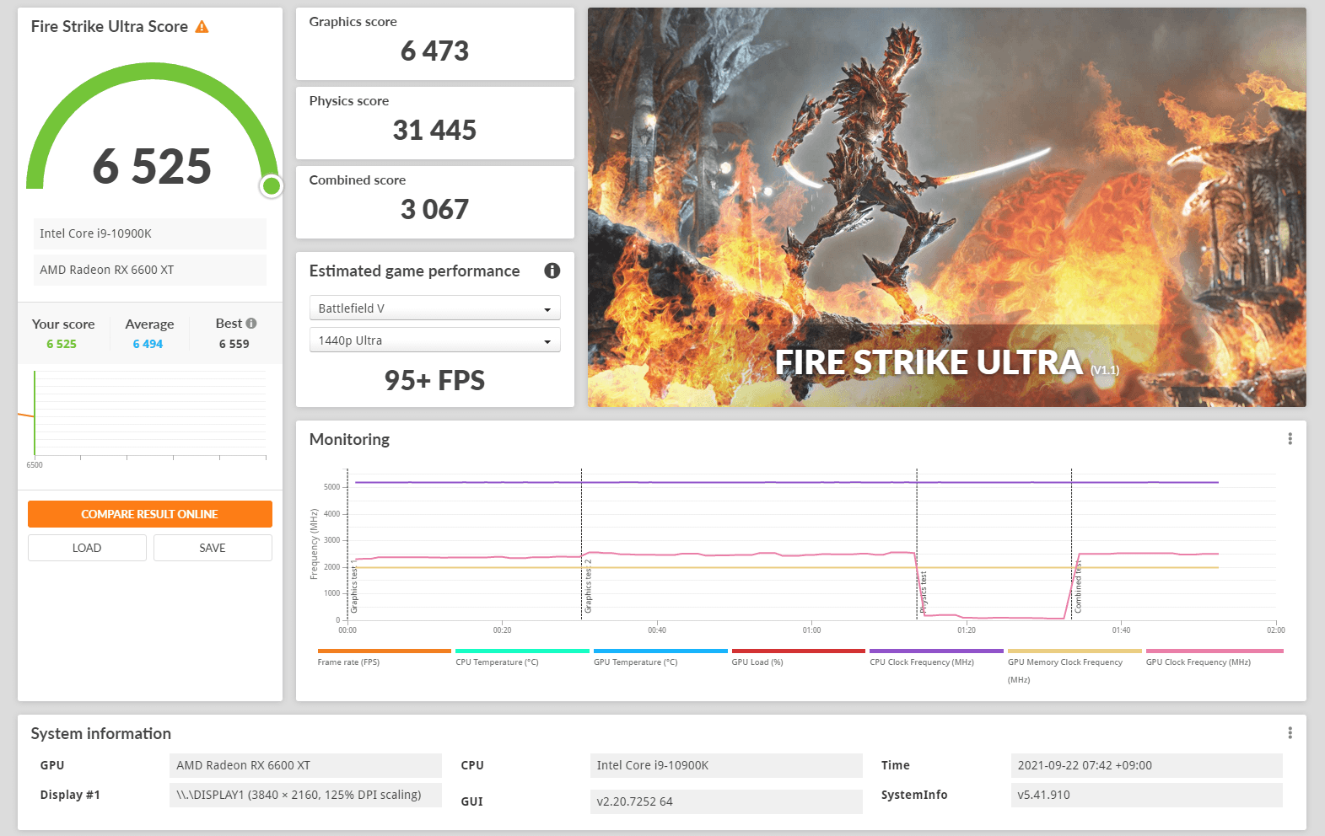Click the main score 6 525
The height and width of the screenshot is (836, 1325).
152,166
